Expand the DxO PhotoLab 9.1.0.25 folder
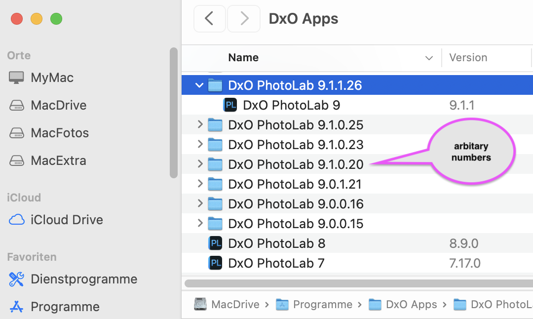533x319 pixels. point(200,125)
